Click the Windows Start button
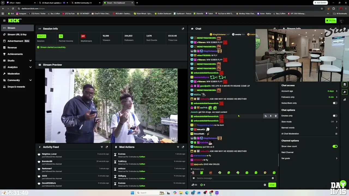Viewport: 349px width, 196px height. [x=132, y=193]
